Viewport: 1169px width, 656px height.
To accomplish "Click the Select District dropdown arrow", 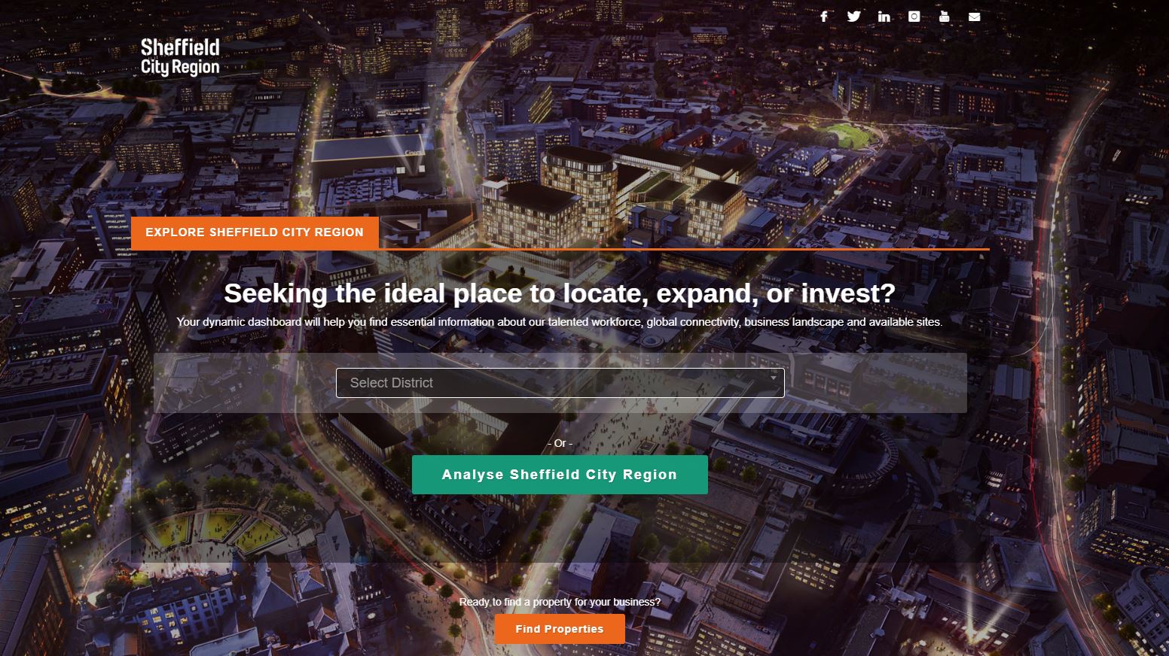I will click(773, 378).
